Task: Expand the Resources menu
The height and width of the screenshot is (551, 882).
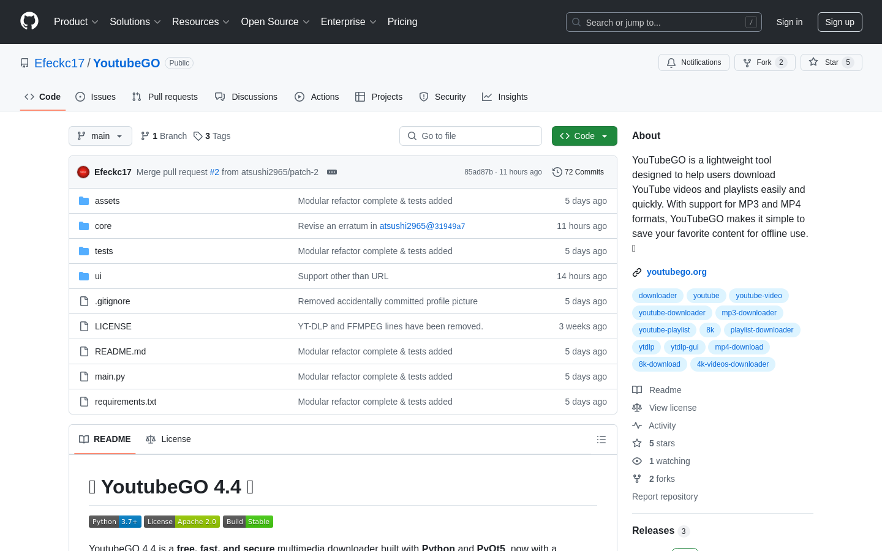Action: pos(201,22)
